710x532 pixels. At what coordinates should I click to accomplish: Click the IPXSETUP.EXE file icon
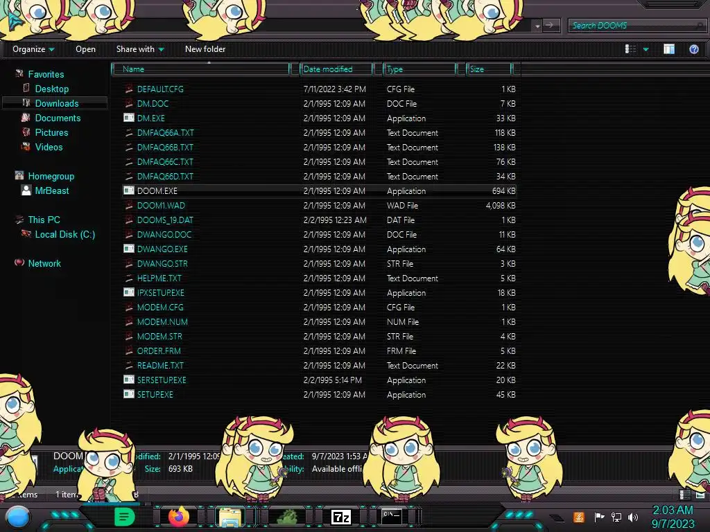[x=128, y=292]
